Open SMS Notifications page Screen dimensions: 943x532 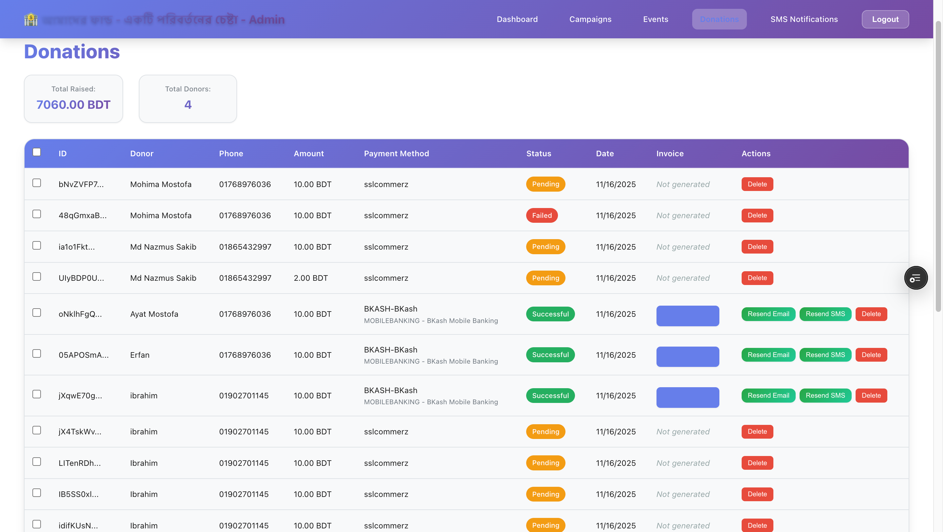[x=804, y=19]
